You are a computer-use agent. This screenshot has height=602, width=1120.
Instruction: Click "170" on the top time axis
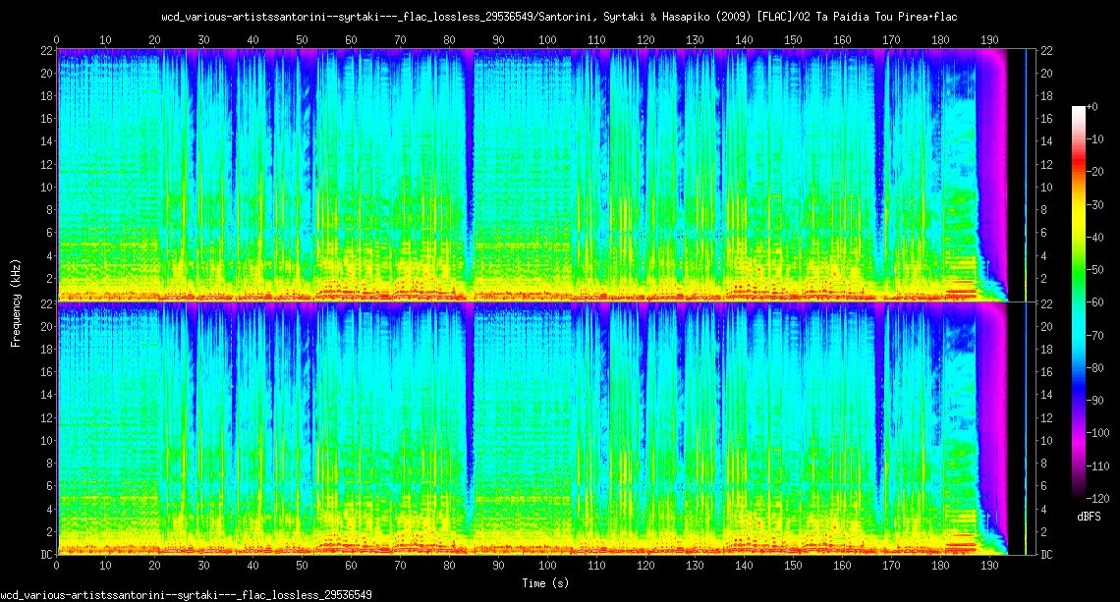tap(891, 40)
